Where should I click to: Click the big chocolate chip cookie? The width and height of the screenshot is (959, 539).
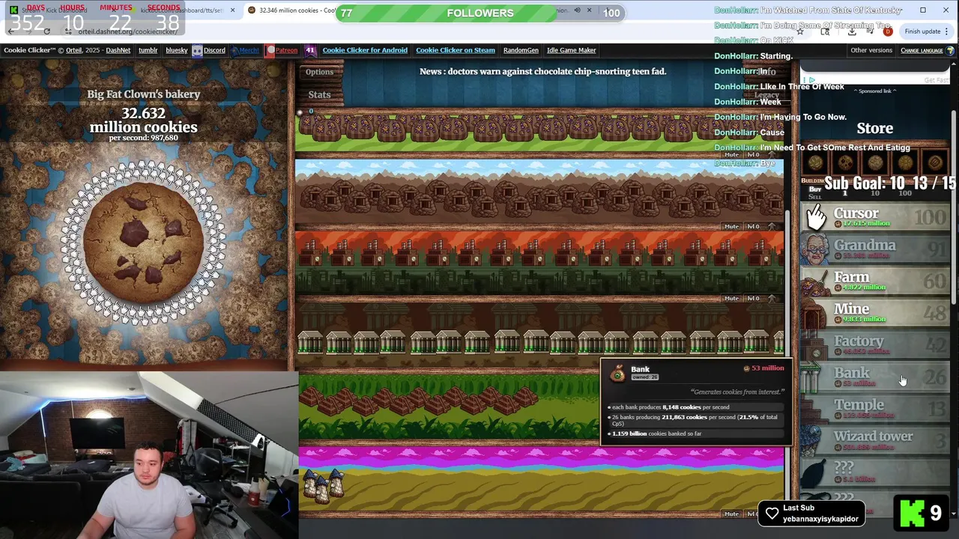click(x=143, y=244)
